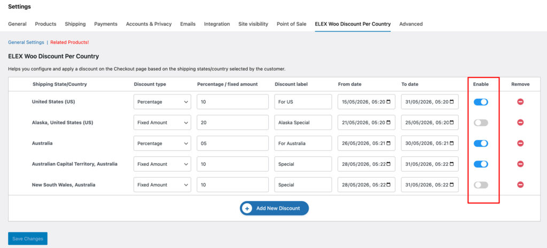Click the Alaska, United States (US) row name
Viewport: 547px width, 248px height.
(x=62, y=123)
